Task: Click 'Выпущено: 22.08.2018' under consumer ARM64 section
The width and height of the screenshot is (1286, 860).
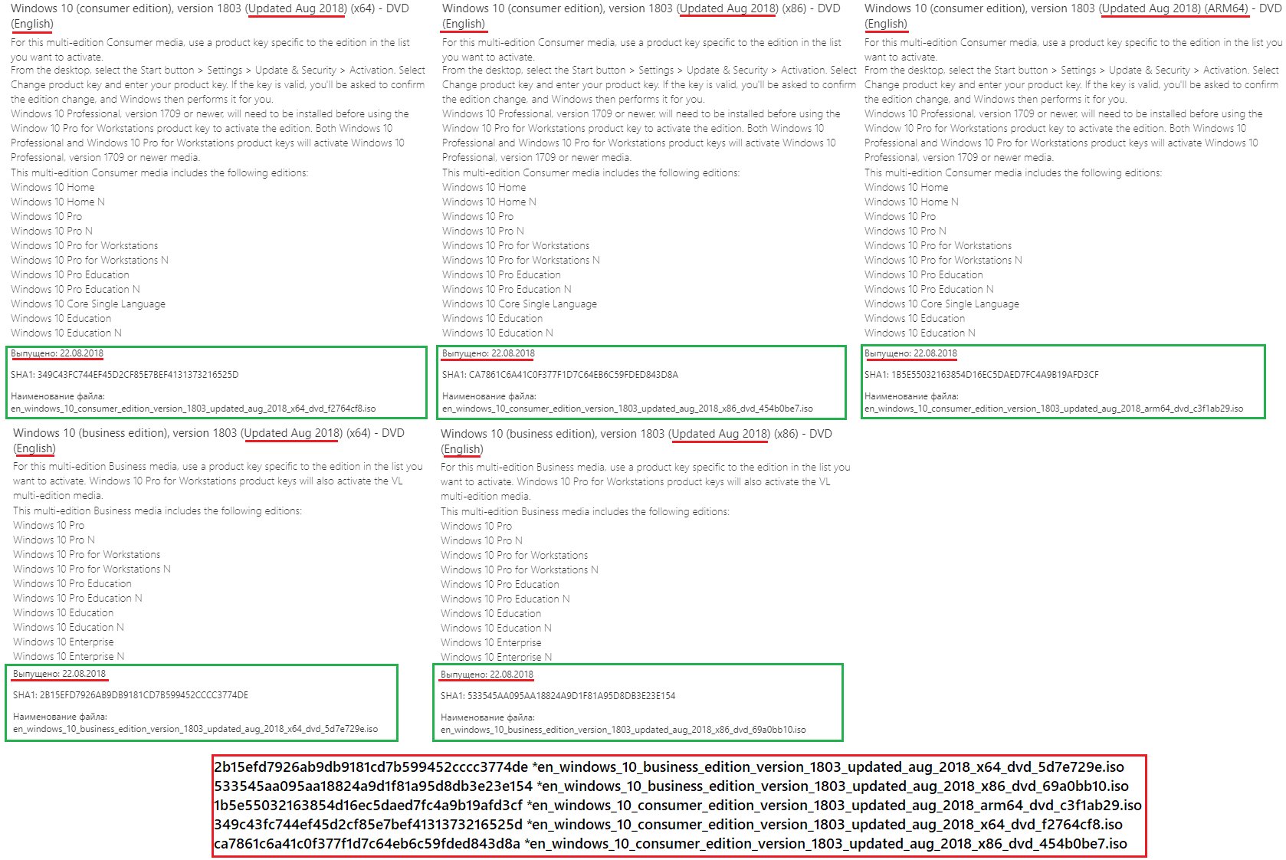Action: pyautogui.click(x=910, y=353)
